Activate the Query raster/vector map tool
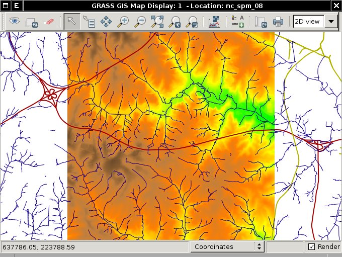Screen dimensions: 342x257 point(89,22)
